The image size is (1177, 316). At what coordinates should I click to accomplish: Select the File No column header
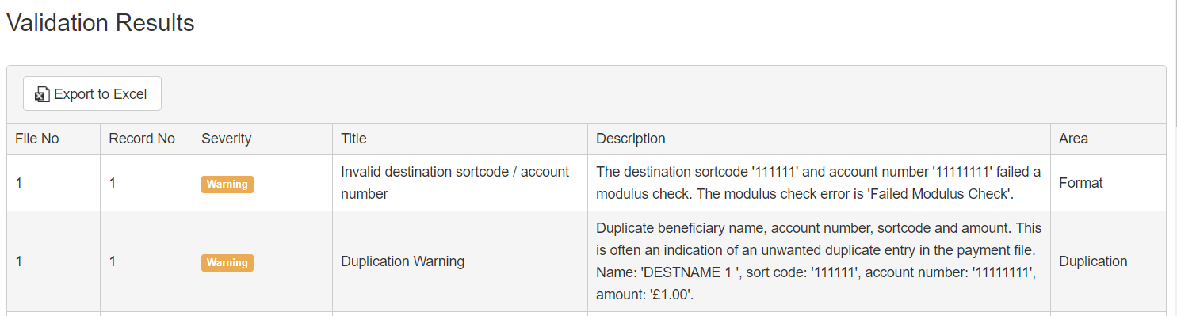[37, 139]
